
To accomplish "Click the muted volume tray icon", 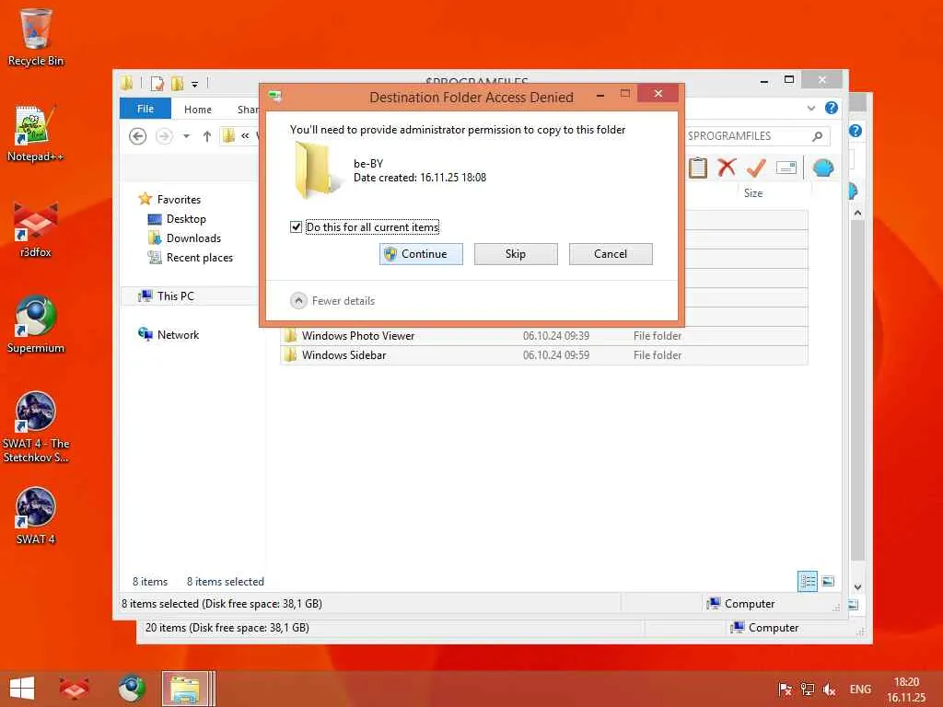I will [829, 690].
